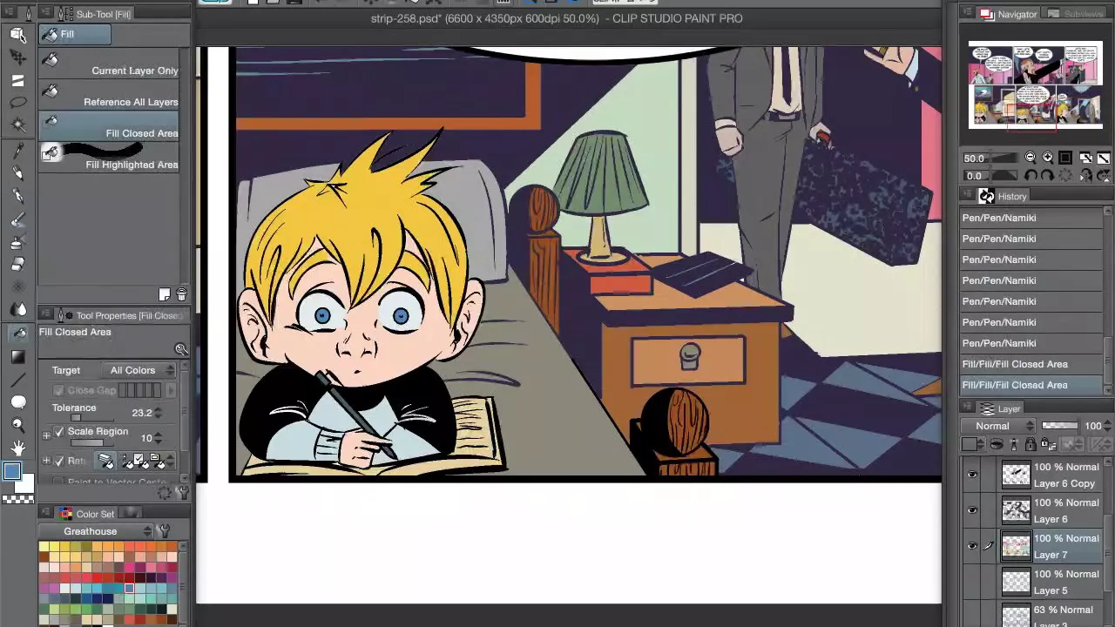Select the Lasso selection tool
The width and height of the screenshot is (1115, 627).
[17, 103]
